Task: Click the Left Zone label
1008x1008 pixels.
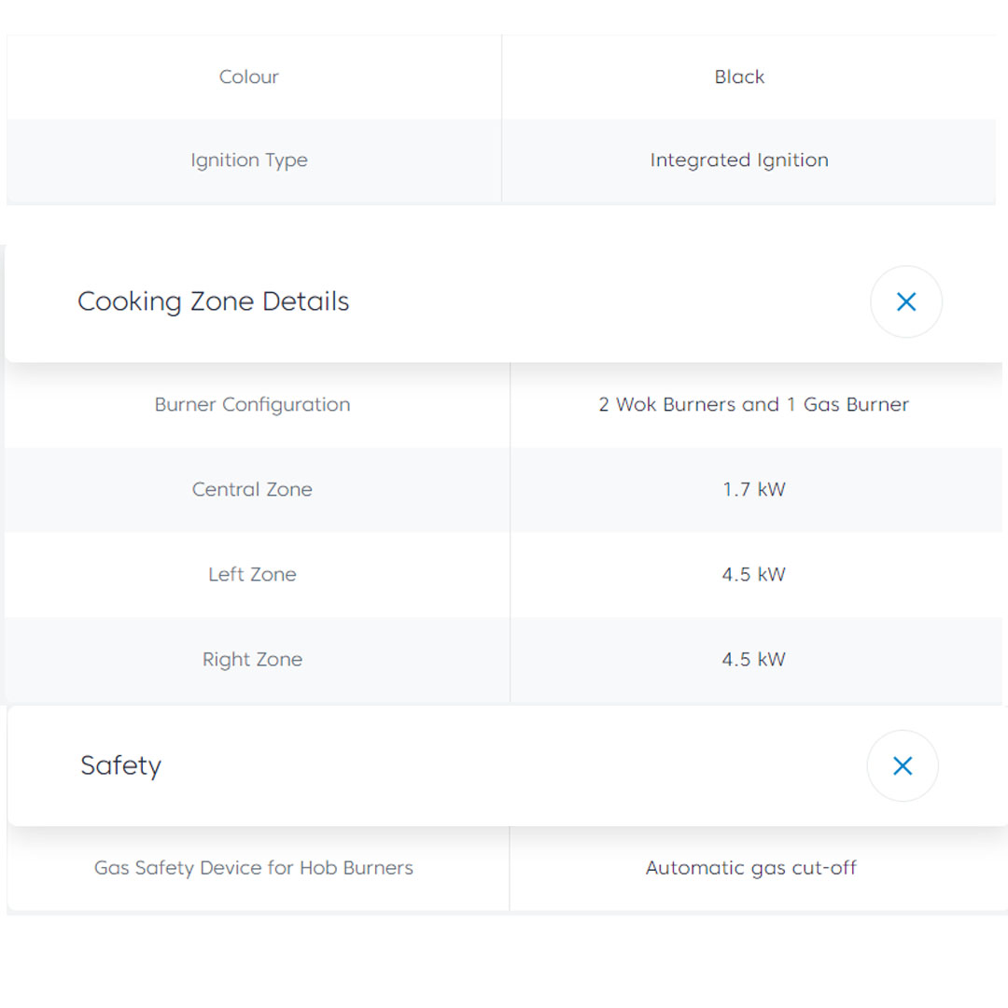Action: pyautogui.click(x=252, y=574)
